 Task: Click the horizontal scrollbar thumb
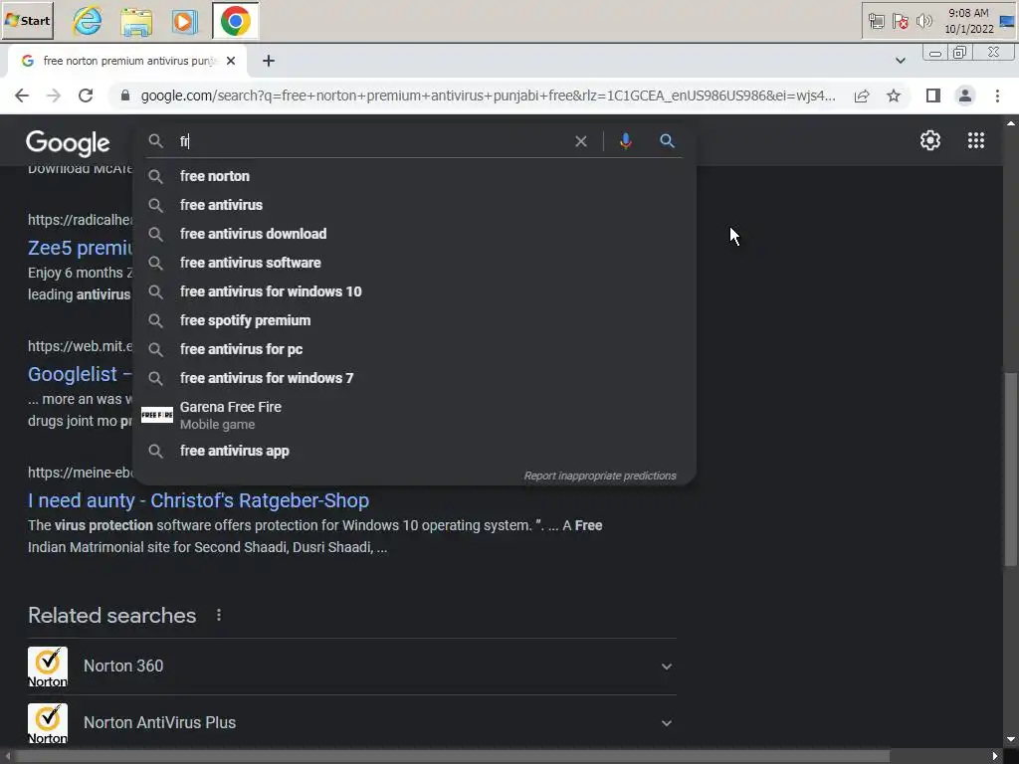coord(452,756)
